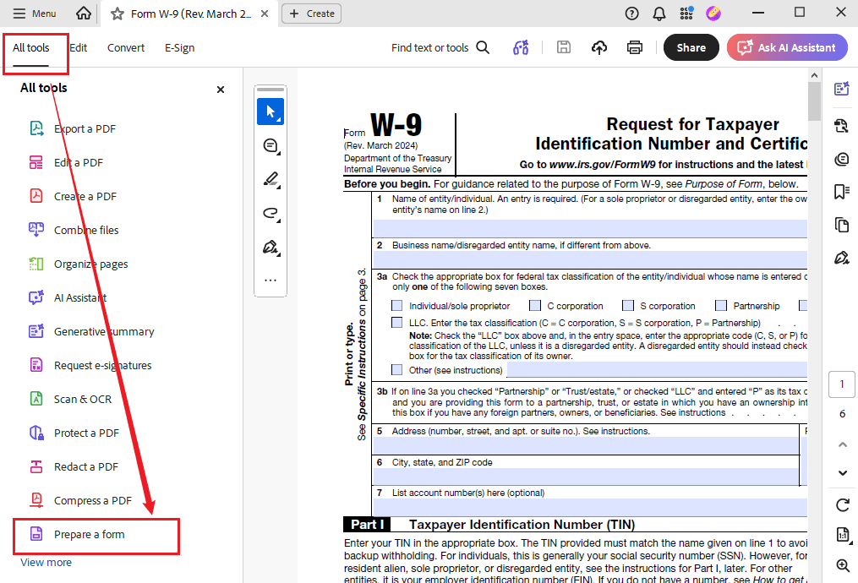Viewport: 858px width, 583px height.
Task: Open Combine files tool
Action: point(74,231)
